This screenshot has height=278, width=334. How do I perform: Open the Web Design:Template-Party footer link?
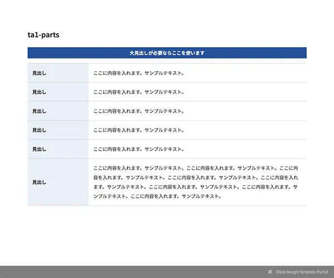pyautogui.click(x=302, y=271)
